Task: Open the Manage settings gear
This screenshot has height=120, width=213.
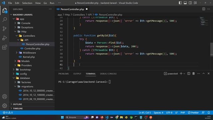Action: [x=4, y=106]
